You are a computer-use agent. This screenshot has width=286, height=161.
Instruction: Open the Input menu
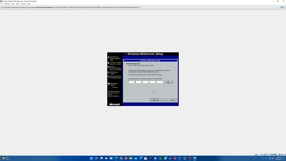tap(18, 4)
